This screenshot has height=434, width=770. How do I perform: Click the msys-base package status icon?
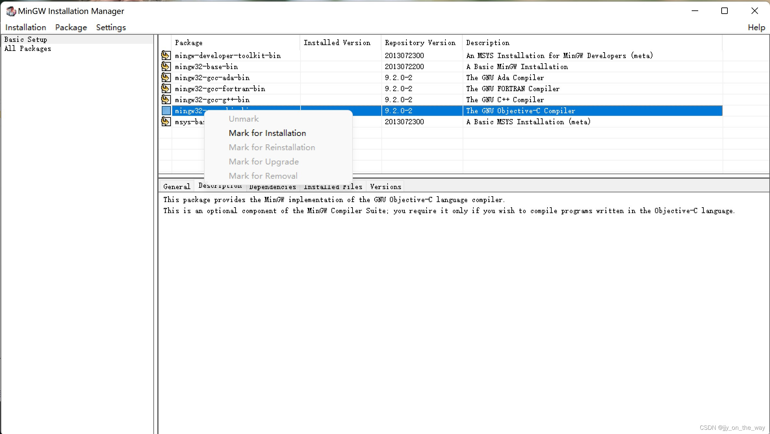[x=166, y=122]
